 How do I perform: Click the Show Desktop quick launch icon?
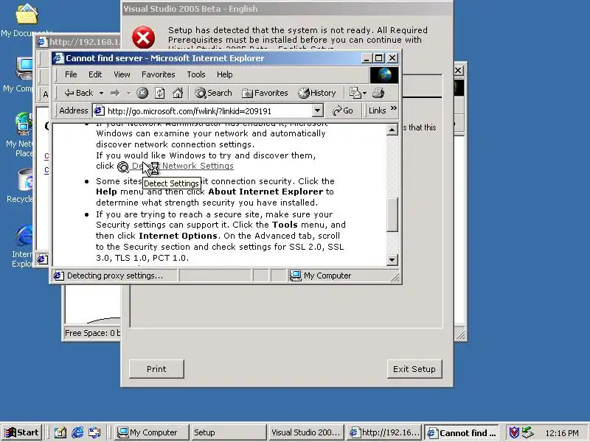[x=60, y=432]
